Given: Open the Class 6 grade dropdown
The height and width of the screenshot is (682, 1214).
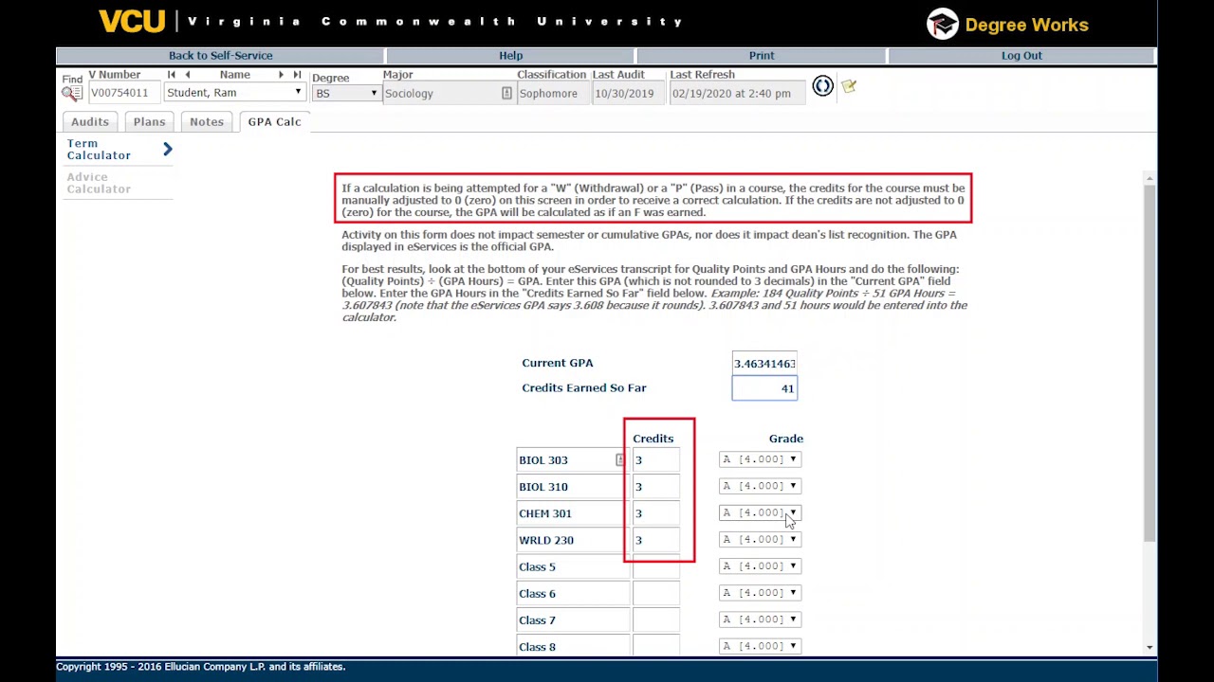Looking at the screenshot, I should coord(760,592).
